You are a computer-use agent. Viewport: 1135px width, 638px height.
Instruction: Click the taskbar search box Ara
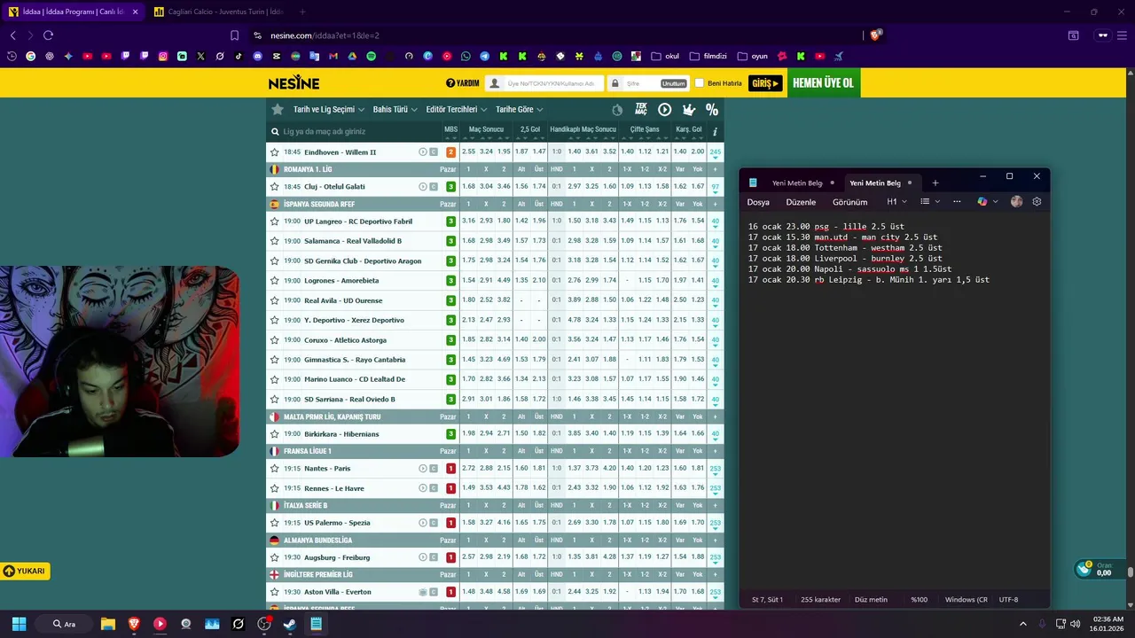(65, 624)
